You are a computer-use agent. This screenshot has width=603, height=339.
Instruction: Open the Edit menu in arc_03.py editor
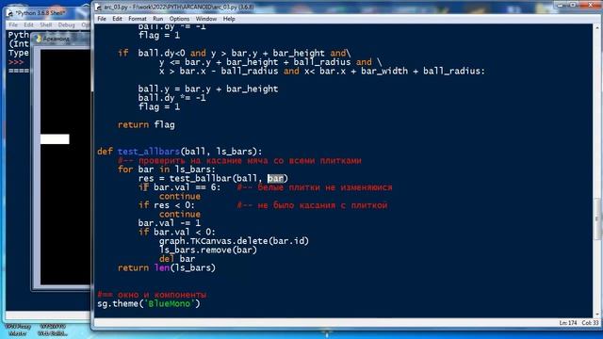(117, 19)
